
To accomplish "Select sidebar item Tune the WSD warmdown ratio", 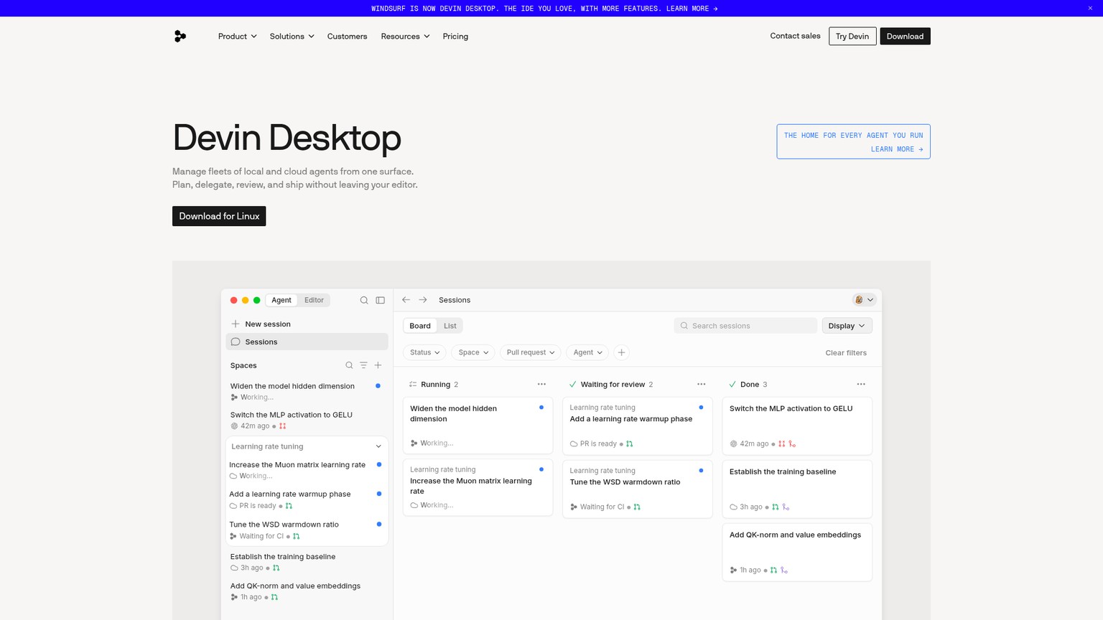I will (x=307, y=530).
